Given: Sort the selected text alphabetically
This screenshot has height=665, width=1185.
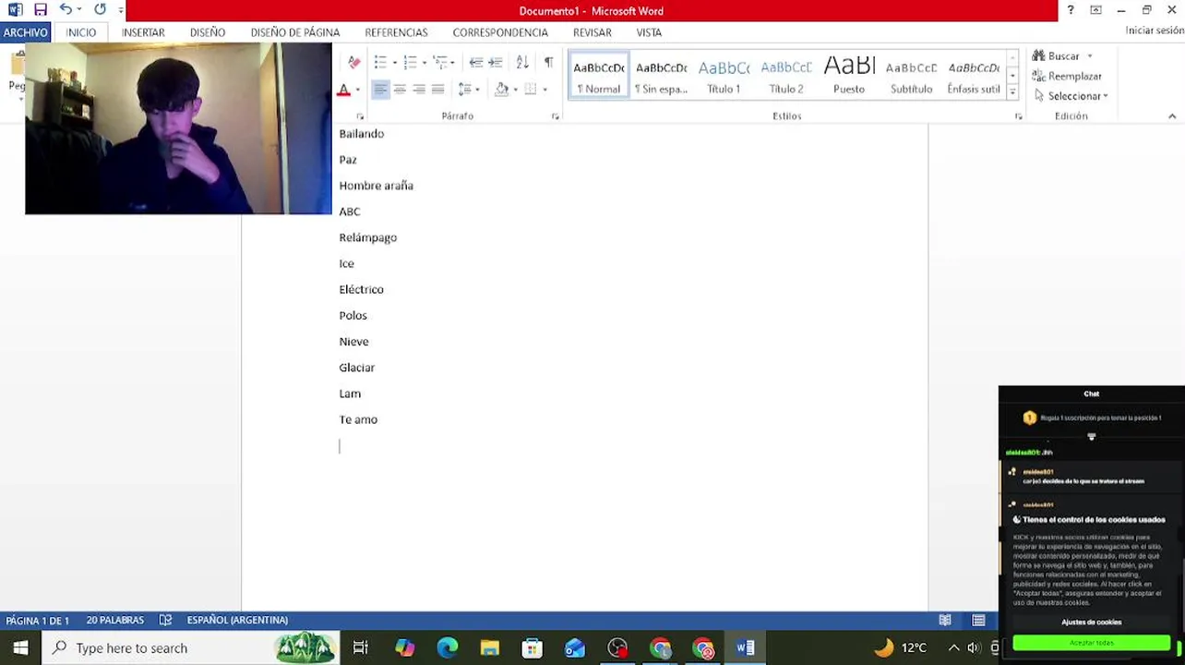Looking at the screenshot, I should (522, 62).
